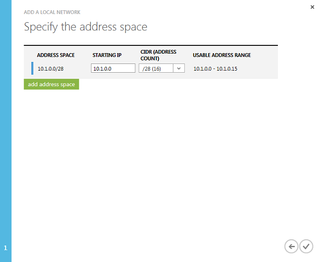Click the gray row area after usable range
319x262 pixels.
[x=257, y=69]
